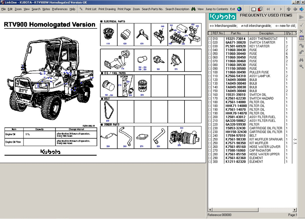305x219 pixels.
Task: Select key starter thumbnail labeled 030
Action: point(142,35)
